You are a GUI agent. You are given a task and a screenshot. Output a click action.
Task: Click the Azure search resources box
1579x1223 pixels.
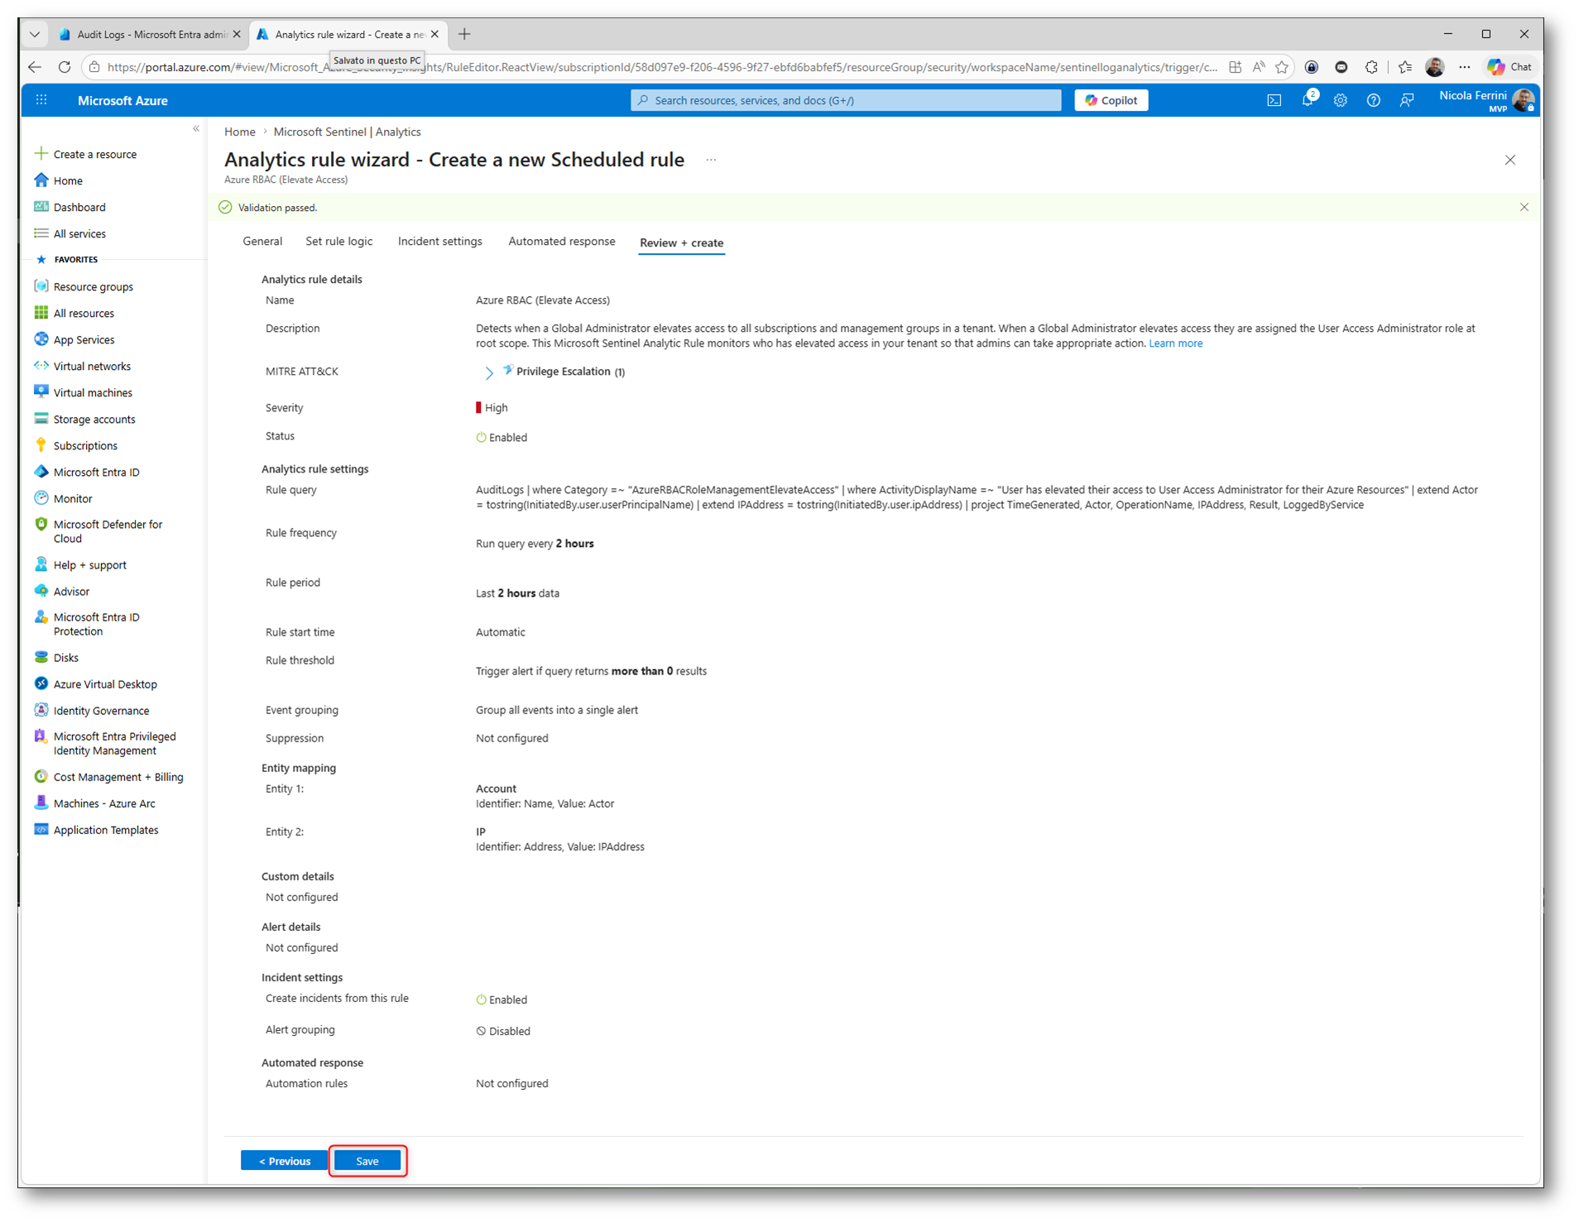tap(846, 100)
